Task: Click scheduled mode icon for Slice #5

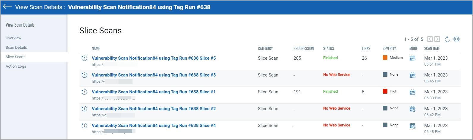Action: [x=412, y=58]
